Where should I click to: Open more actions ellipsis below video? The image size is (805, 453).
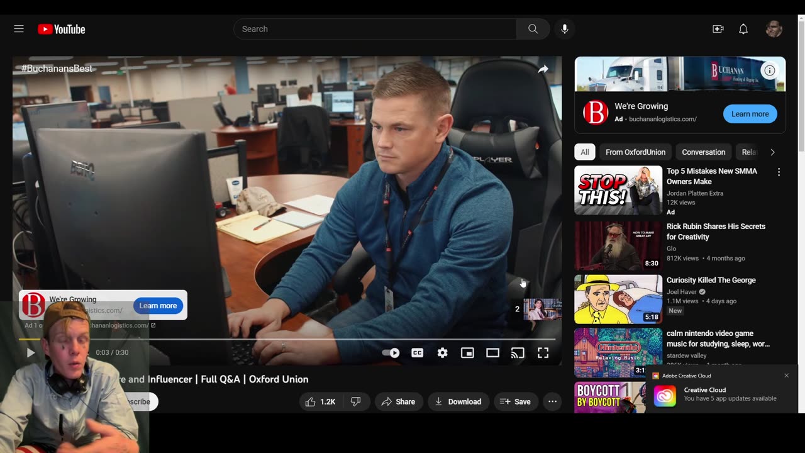tap(552, 401)
